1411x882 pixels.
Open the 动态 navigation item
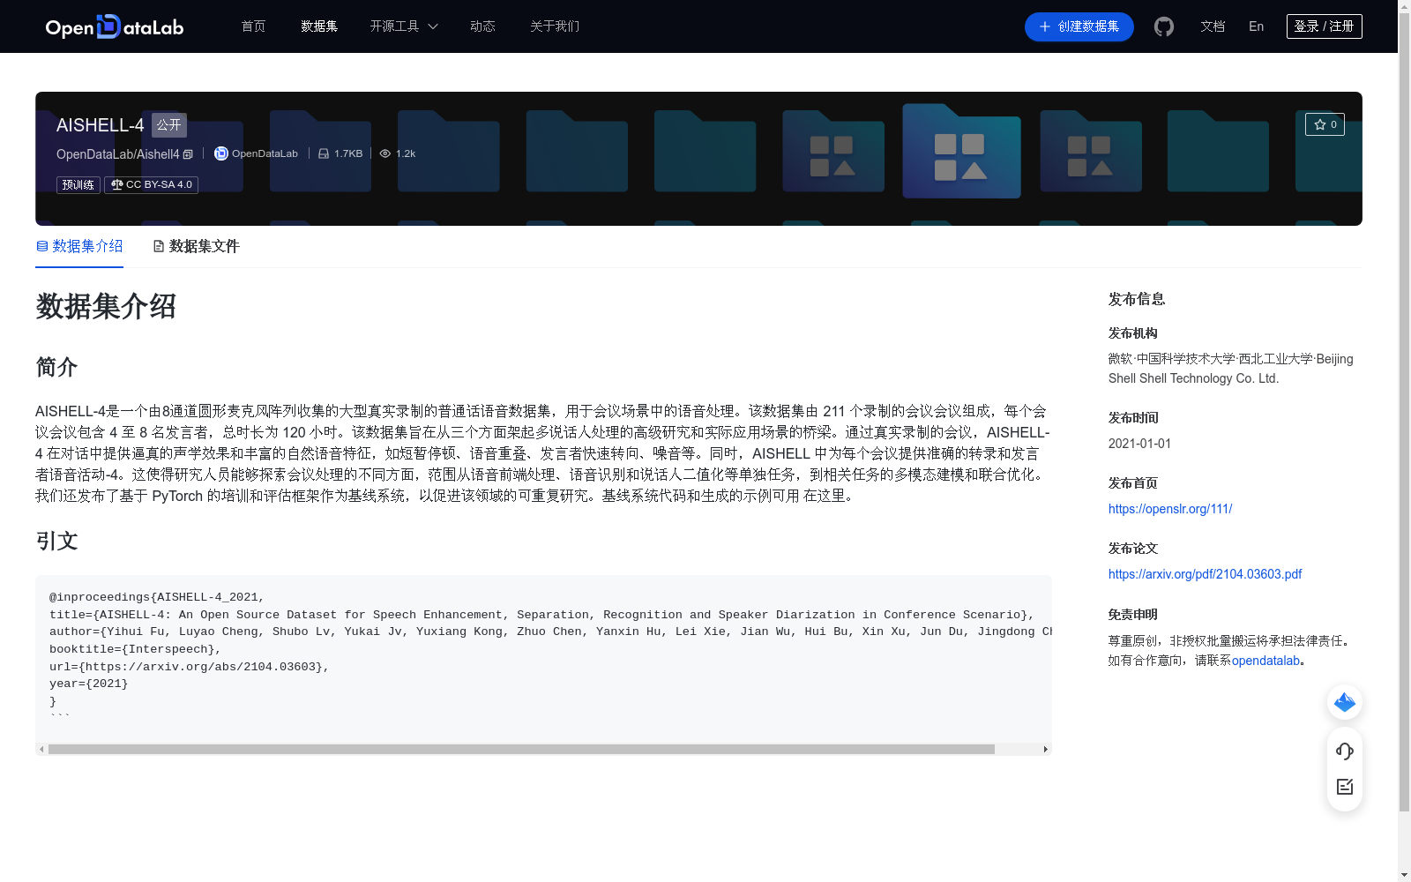pyautogui.click(x=482, y=26)
